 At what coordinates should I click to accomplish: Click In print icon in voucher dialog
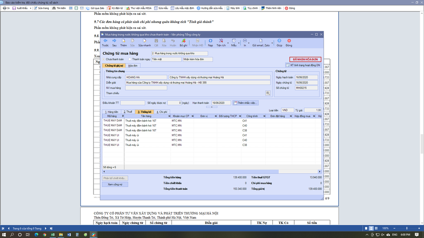tap(245, 43)
